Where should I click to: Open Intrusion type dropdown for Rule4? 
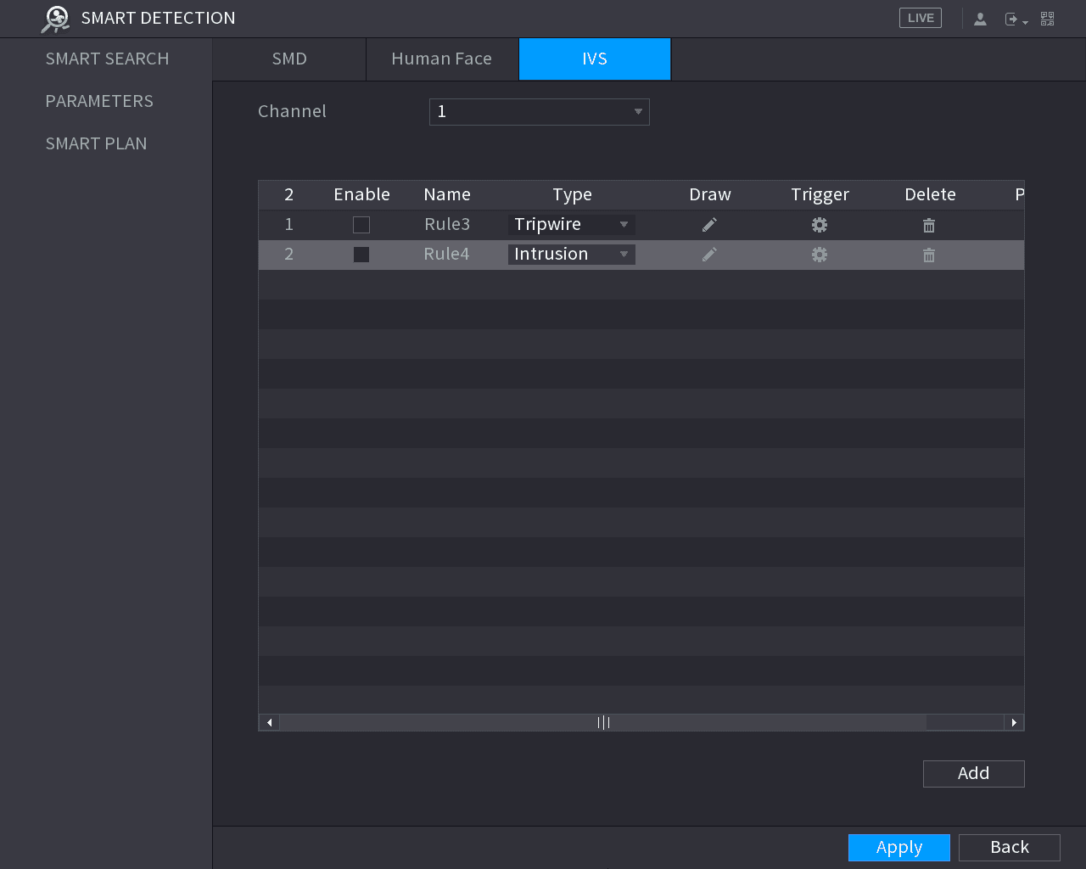[x=572, y=255]
